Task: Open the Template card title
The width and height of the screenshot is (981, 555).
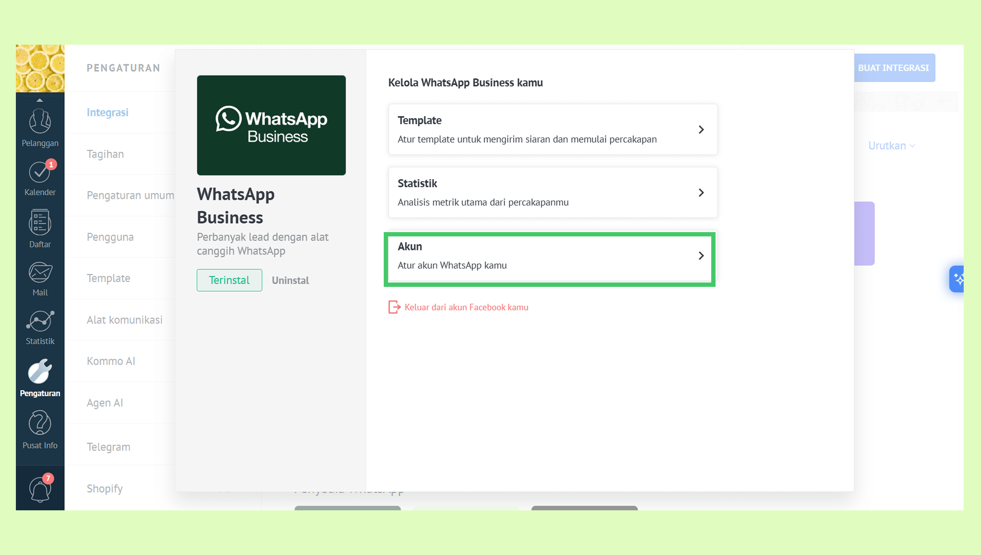Action: coord(419,120)
